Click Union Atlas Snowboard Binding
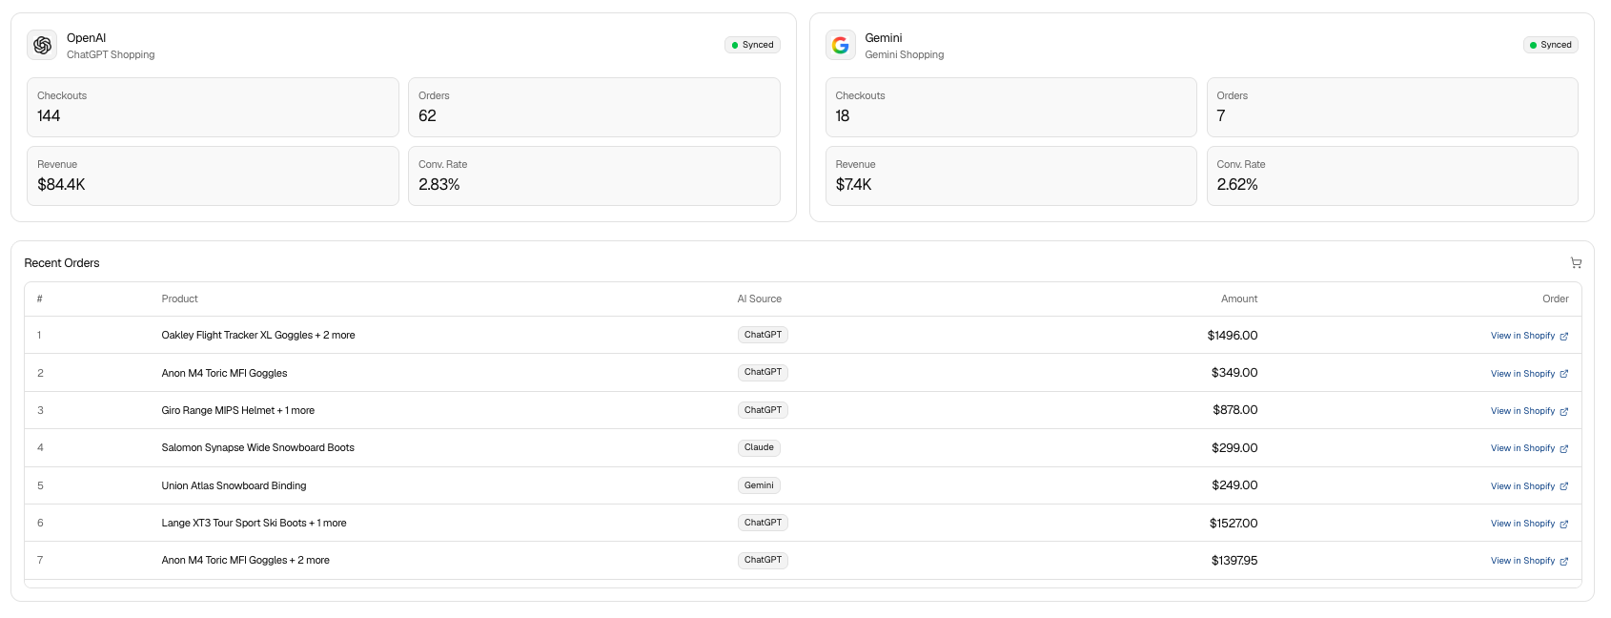This screenshot has height=618, width=1611. 234,486
